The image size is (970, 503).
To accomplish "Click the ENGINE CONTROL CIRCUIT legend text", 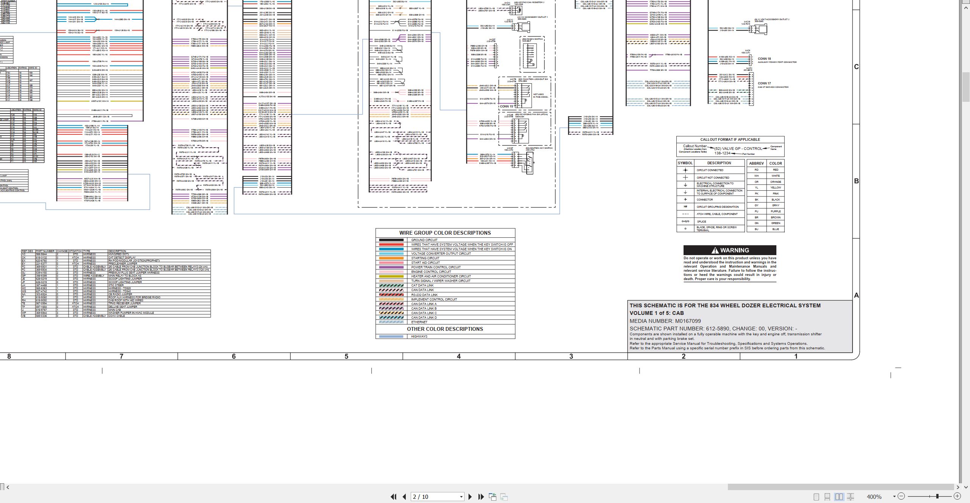I will tap(431, 272).
